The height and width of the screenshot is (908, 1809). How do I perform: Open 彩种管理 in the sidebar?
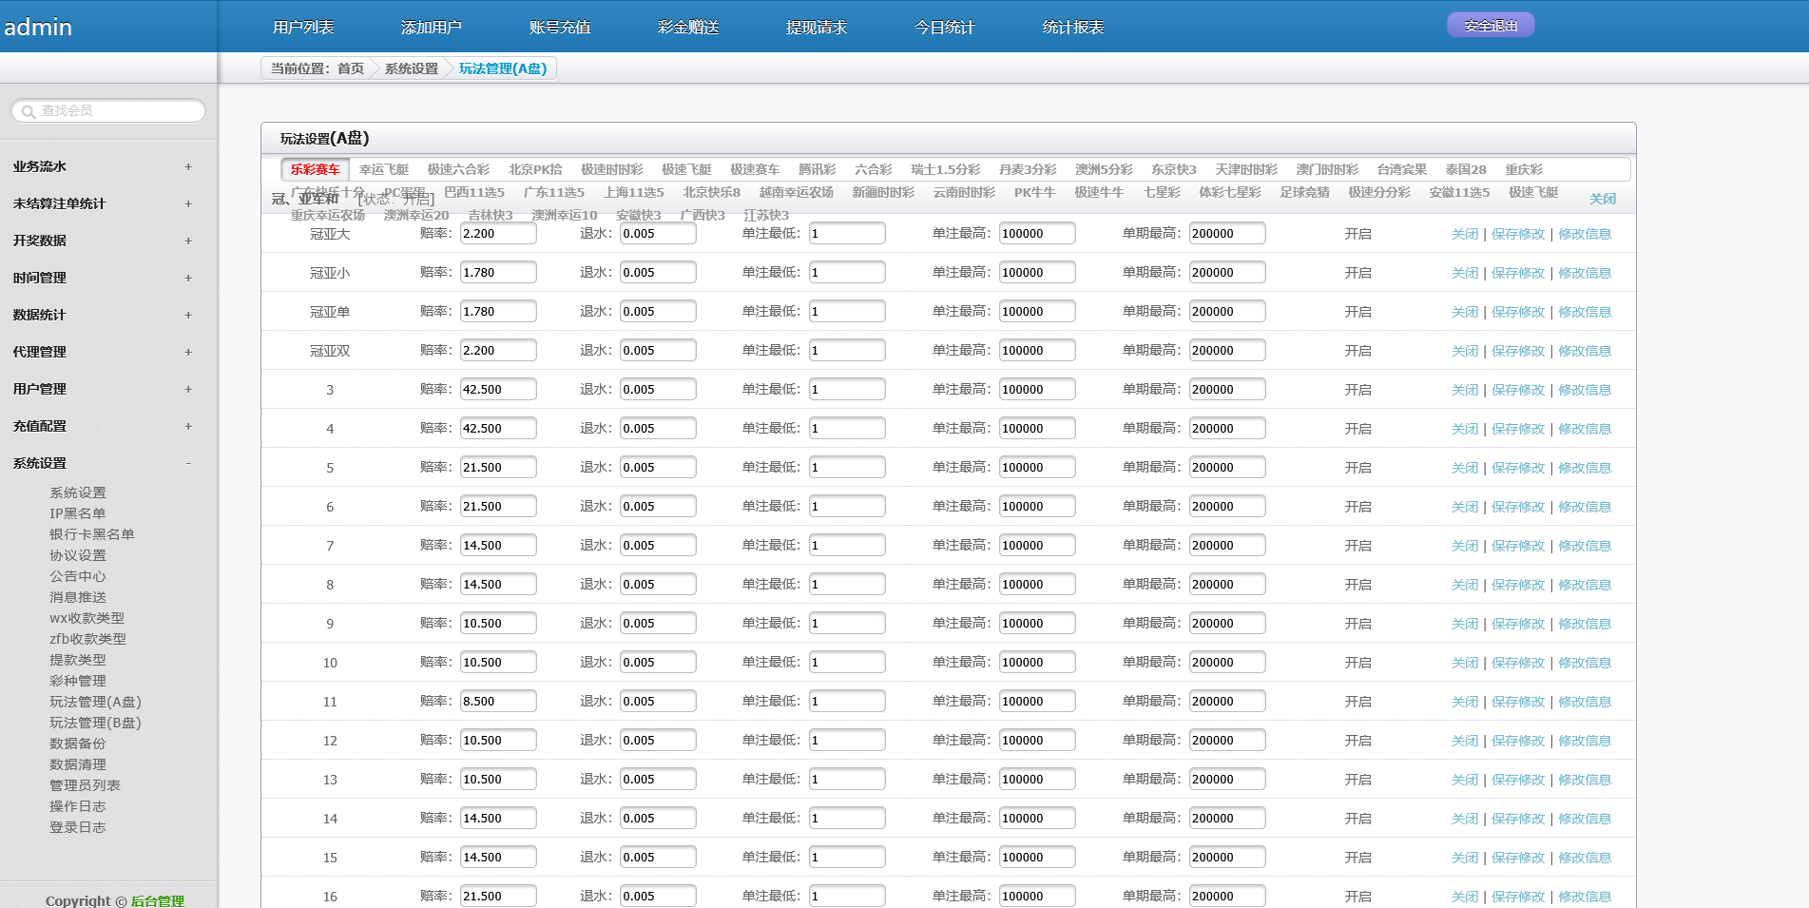click(x=78, y=681)
